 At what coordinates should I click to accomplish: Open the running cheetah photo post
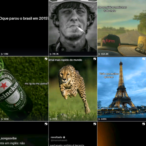click(73, 89)
